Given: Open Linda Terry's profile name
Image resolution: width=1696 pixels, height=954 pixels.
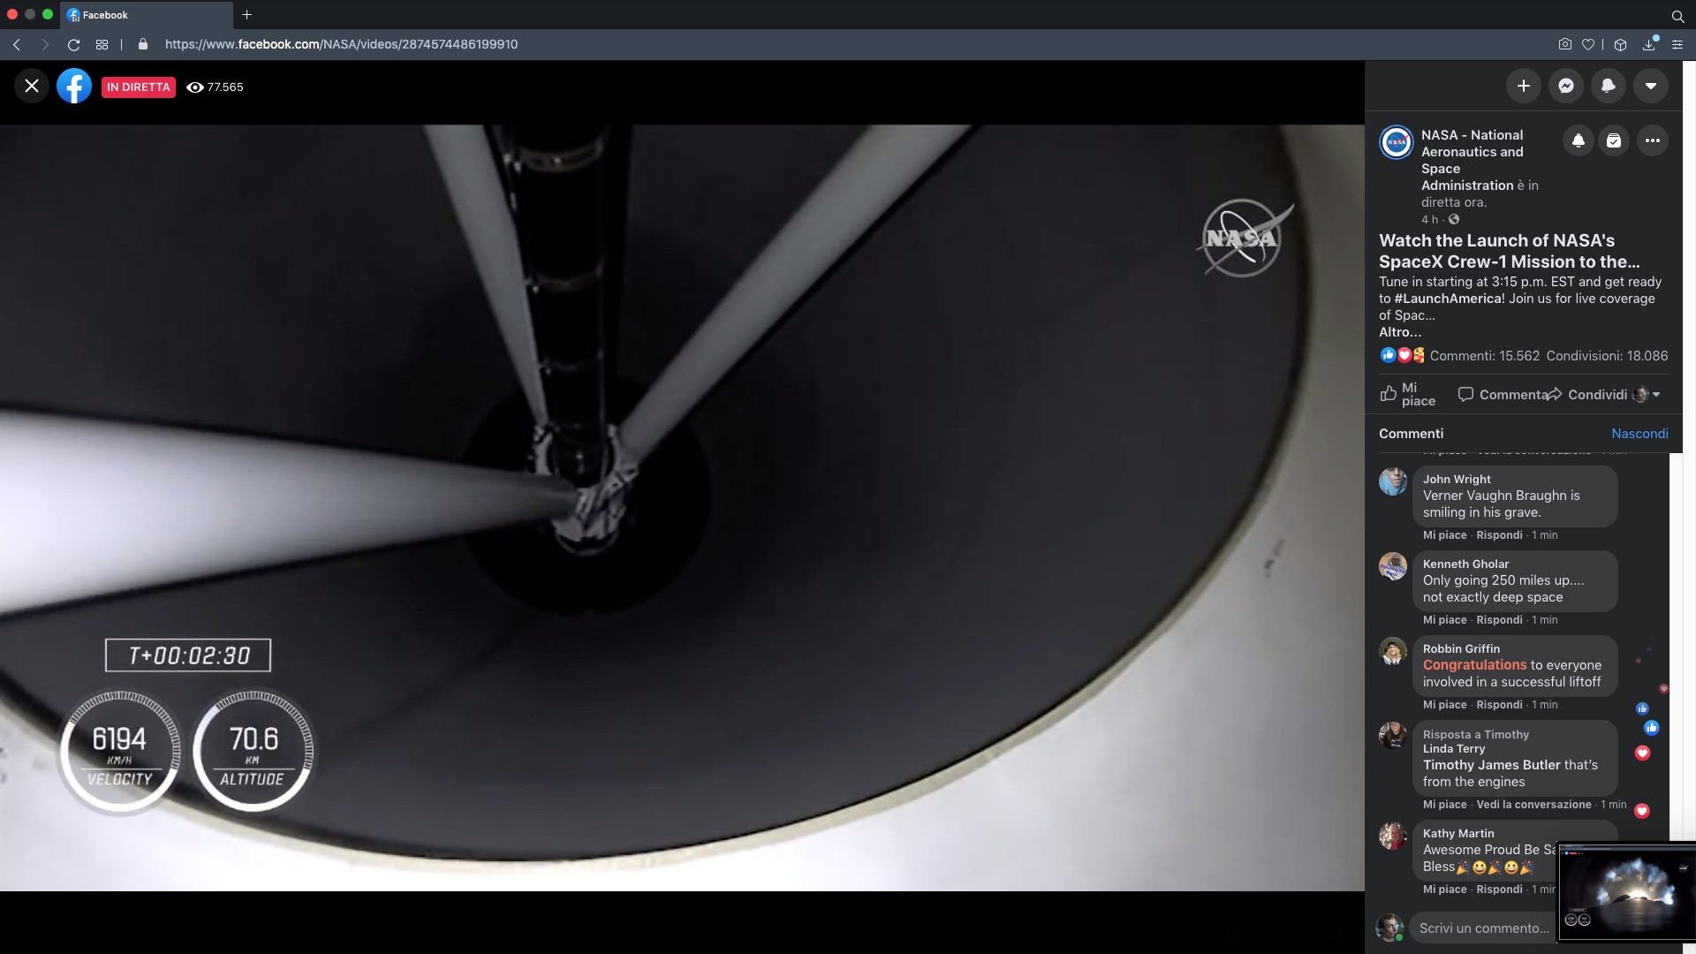Looking at the screenshot, I should click(1454, 749).
